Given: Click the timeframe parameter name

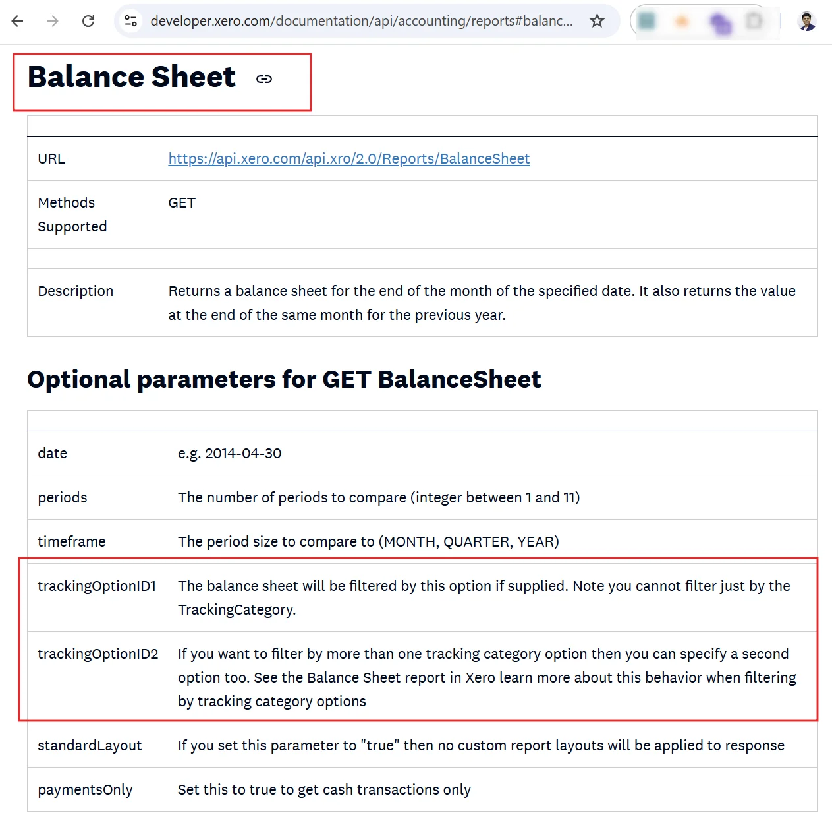Looking at the screenshot, I should pos(72,541).
